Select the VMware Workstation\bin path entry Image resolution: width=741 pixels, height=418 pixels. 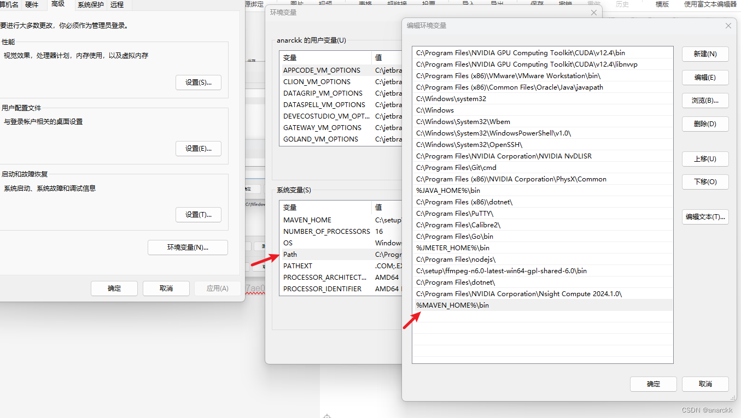pyautogui.click(x=542, y=76)
